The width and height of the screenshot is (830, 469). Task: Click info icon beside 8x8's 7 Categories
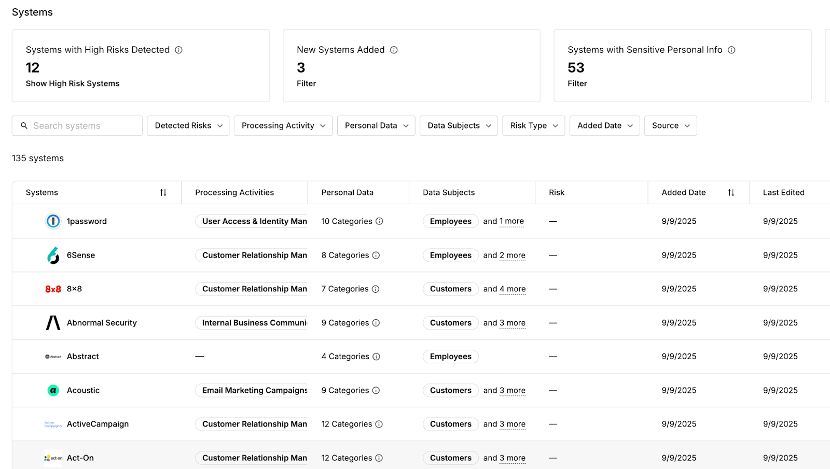coord(376,289)
